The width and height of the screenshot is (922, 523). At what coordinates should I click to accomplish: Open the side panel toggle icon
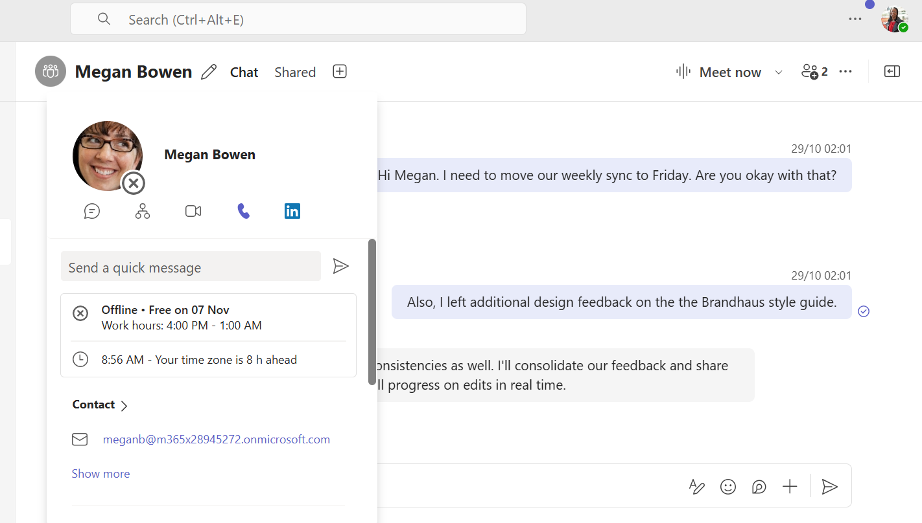pos(892,71)
